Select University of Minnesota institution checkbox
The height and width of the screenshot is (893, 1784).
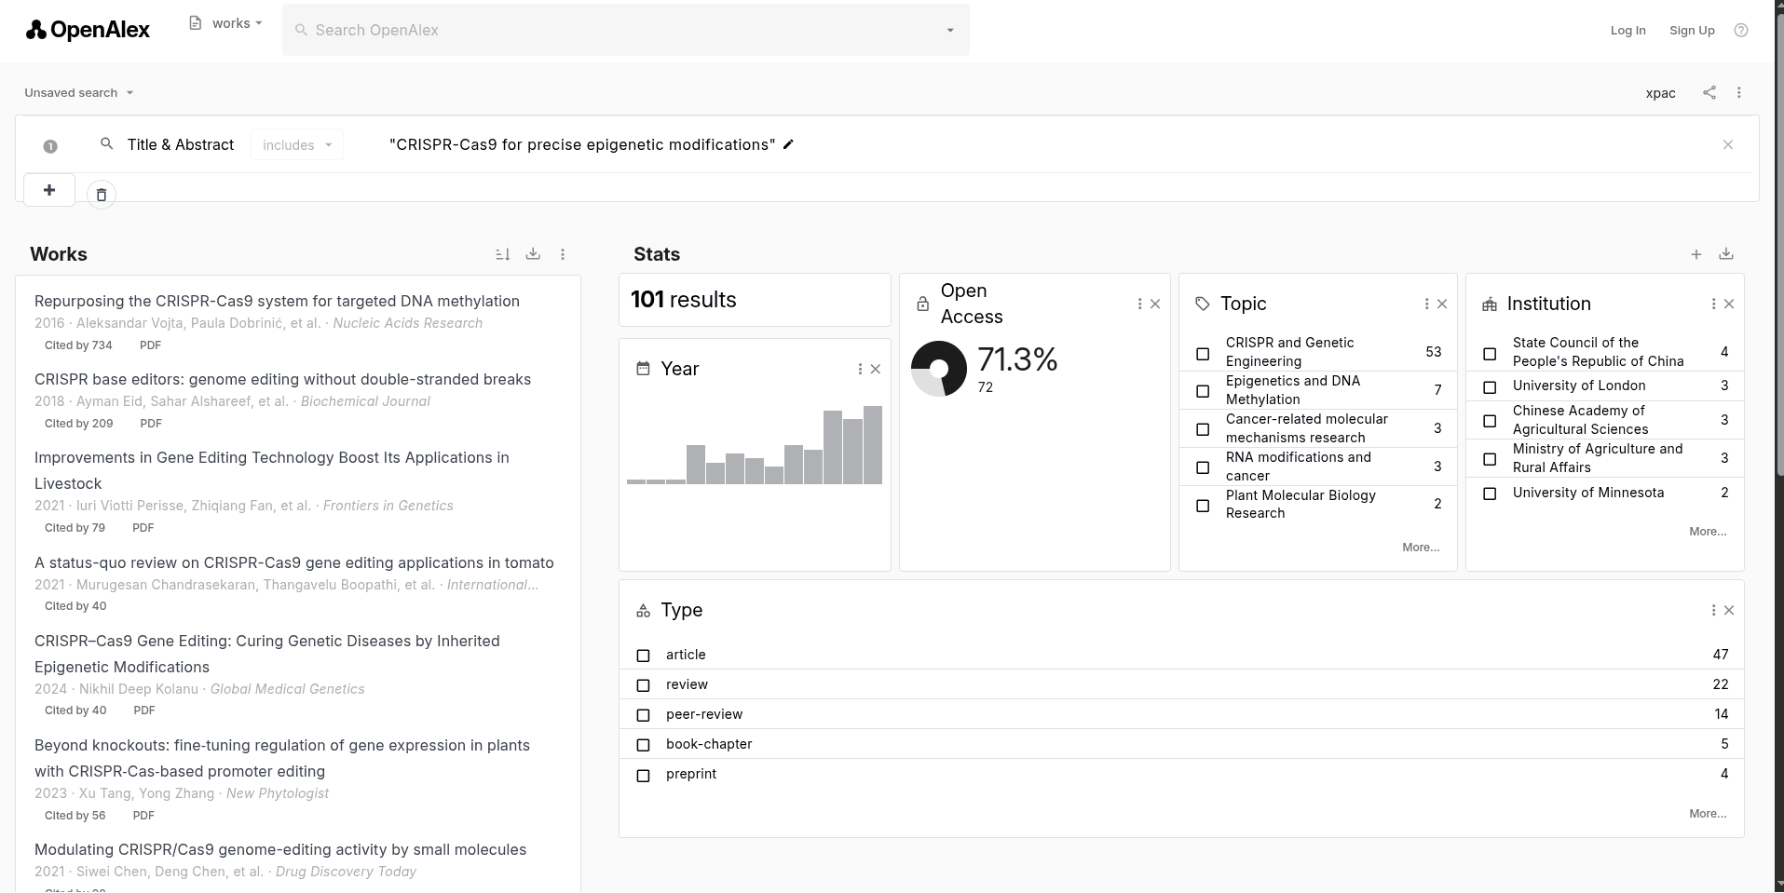point(1490,494)
